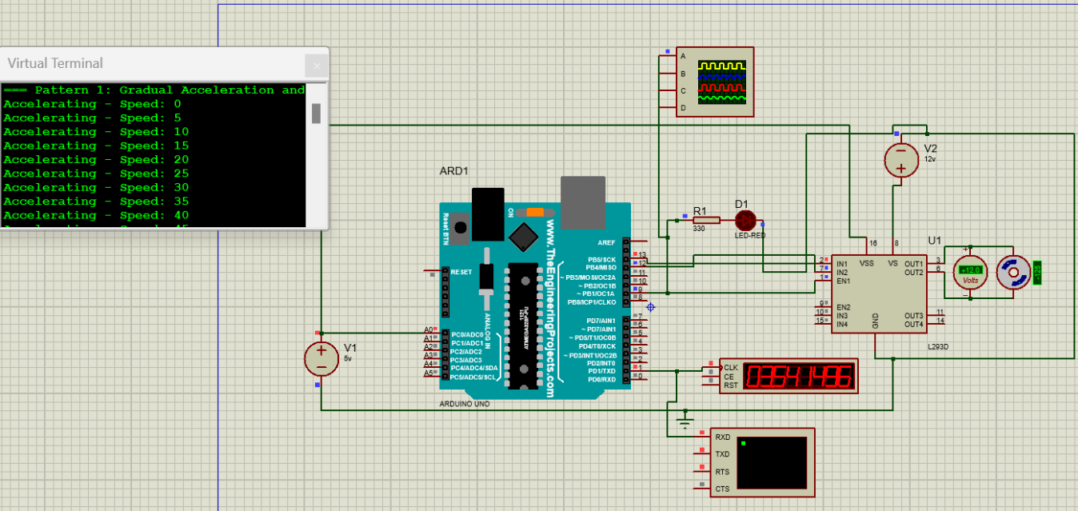Click the terminal TXD pin label
Image resolution: width=1078 pixels, height=511 pixels.
point(722,454)
